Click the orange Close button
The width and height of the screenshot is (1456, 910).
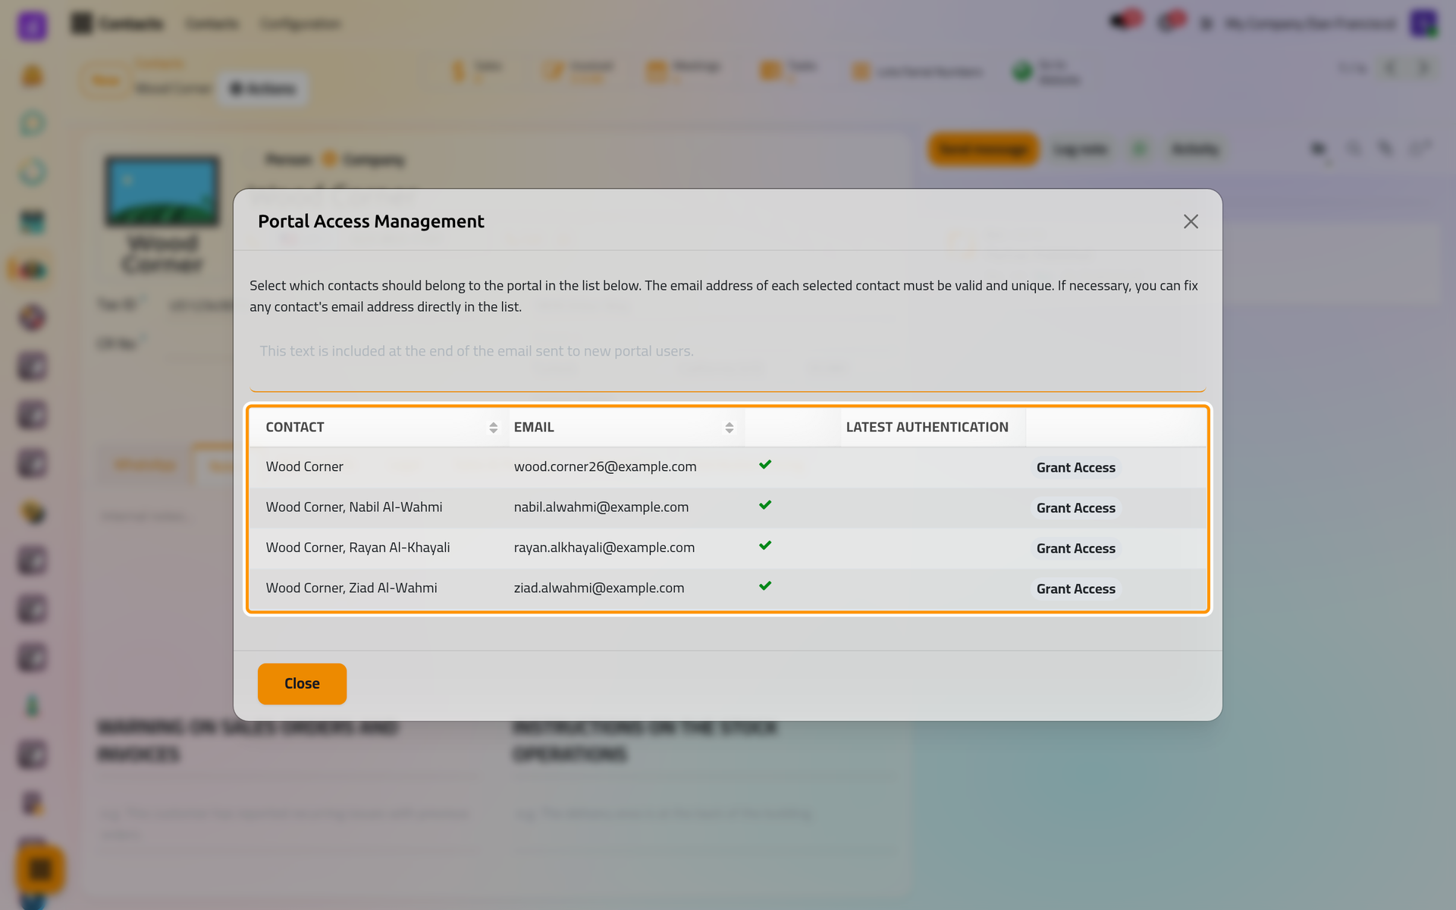302,683
